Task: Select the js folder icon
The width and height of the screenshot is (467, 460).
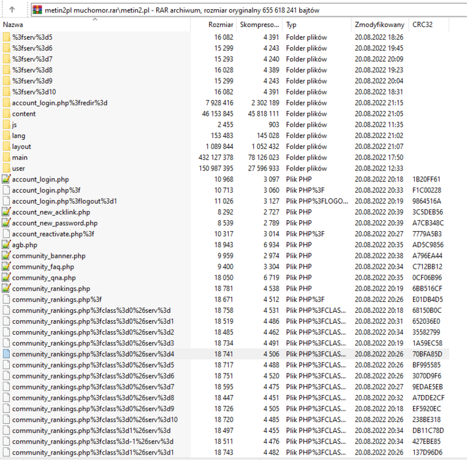Action: coord(6,125)
